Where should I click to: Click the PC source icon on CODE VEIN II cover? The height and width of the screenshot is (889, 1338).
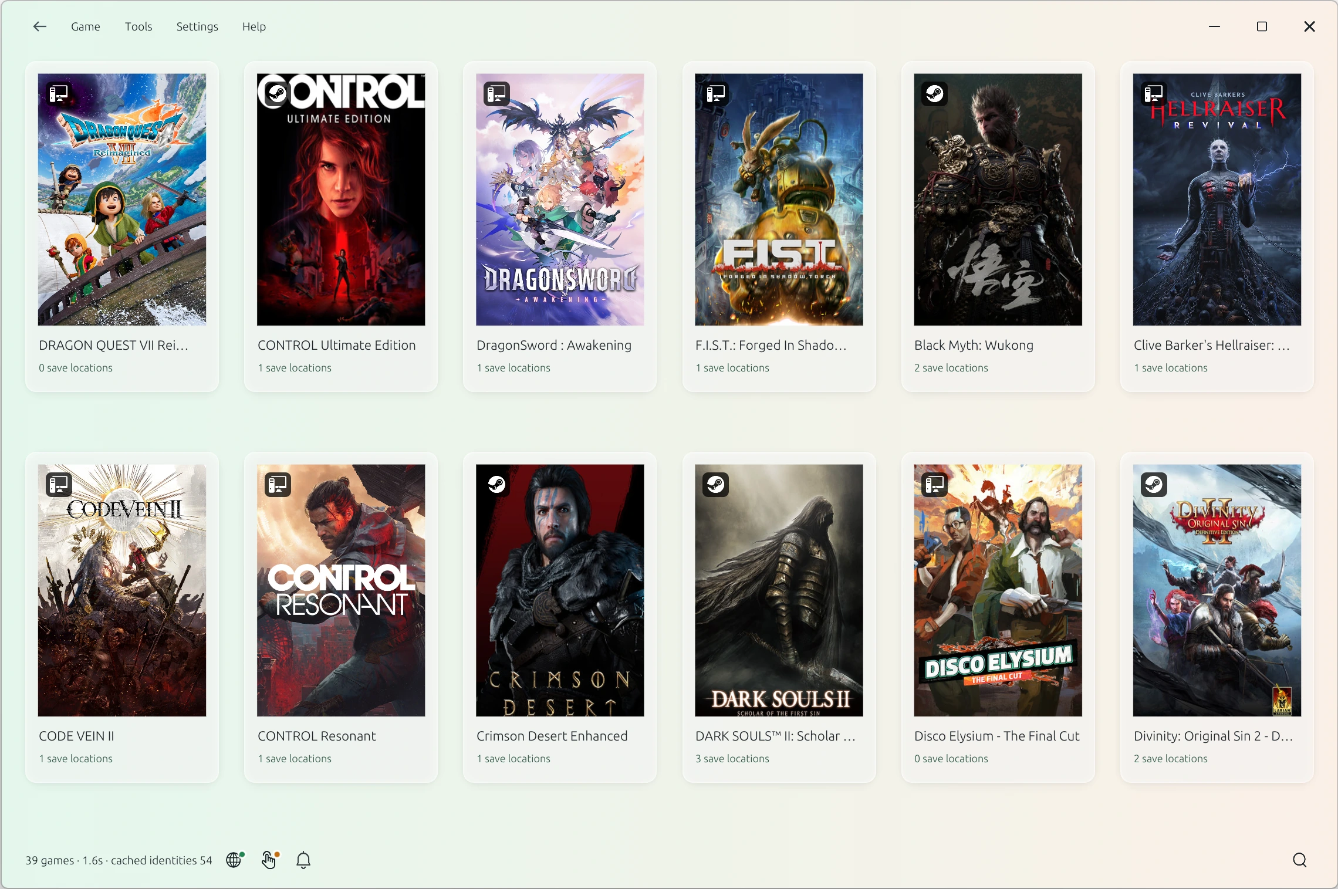click(59, 484)
